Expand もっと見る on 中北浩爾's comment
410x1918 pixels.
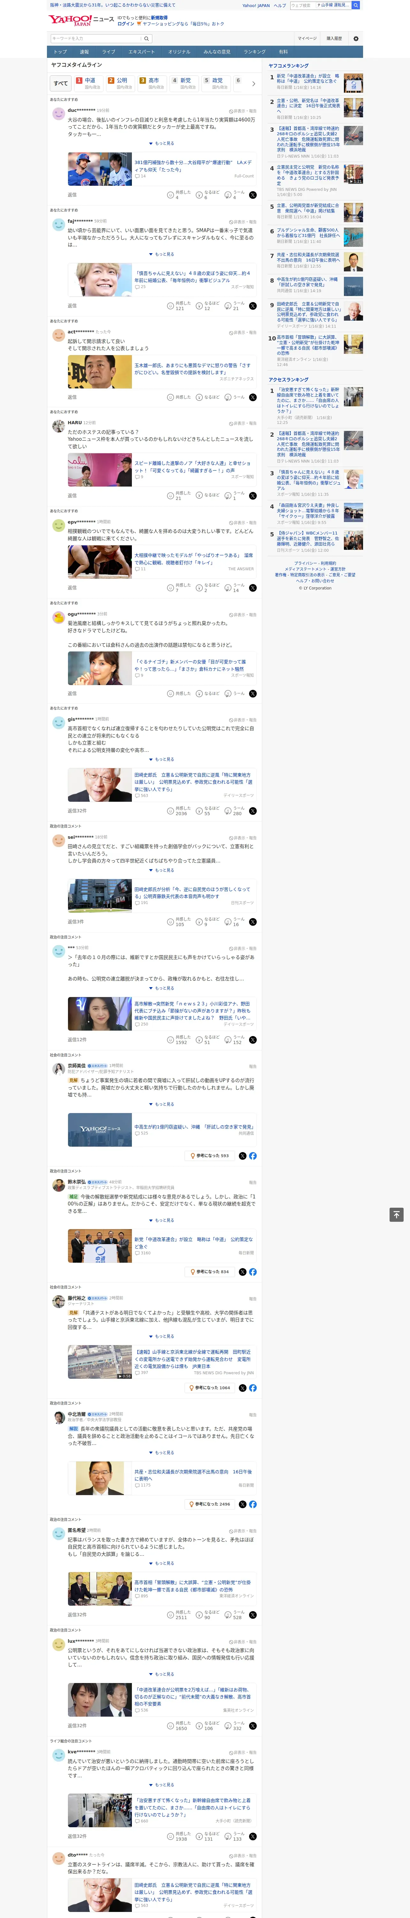coord(162,1453)
